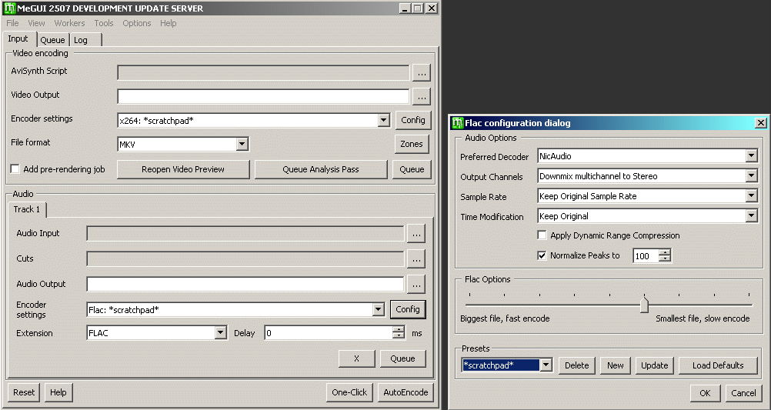
Task: Click the AutoEncode button
Action: 406,392
